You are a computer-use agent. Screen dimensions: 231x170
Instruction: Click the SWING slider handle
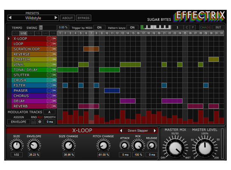click(41, 28)
